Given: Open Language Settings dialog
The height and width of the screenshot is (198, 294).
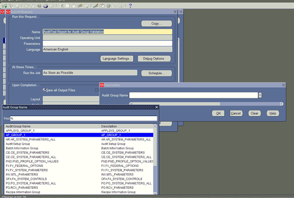Looking at the screenshot, I should click(117, 58).
